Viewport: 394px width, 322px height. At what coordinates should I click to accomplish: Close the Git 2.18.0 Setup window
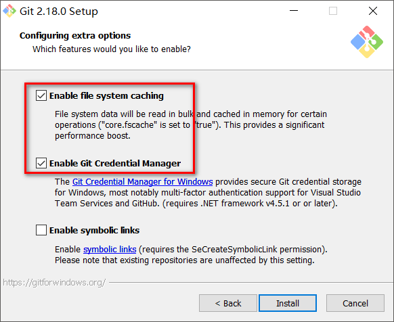pyautogui.click(x=373, y=11)
